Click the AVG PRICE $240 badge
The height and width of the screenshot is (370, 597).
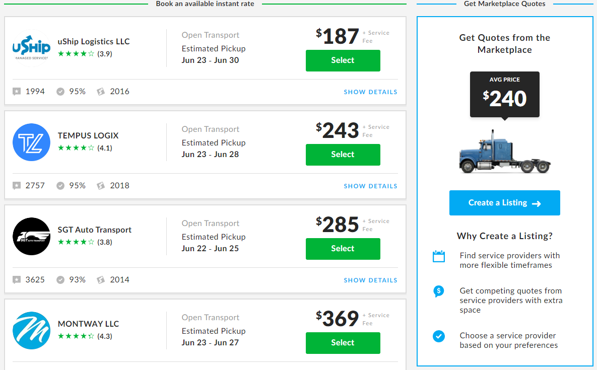pos(504,94)
